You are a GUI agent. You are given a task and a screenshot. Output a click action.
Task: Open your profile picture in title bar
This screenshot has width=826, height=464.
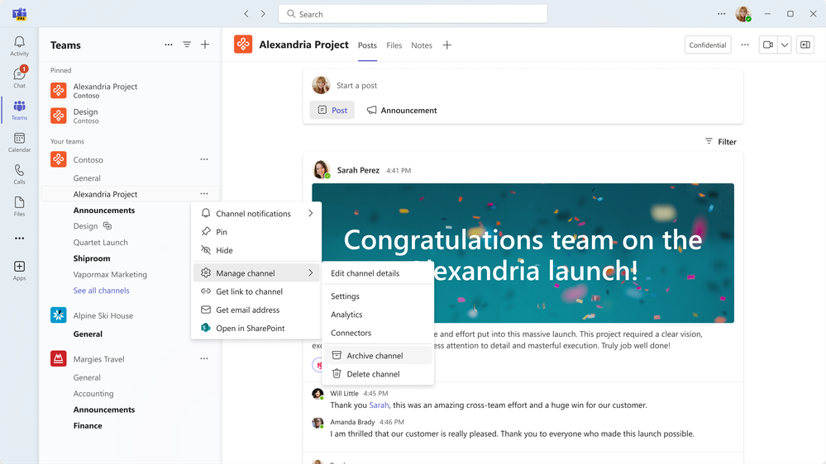point(743,14)
